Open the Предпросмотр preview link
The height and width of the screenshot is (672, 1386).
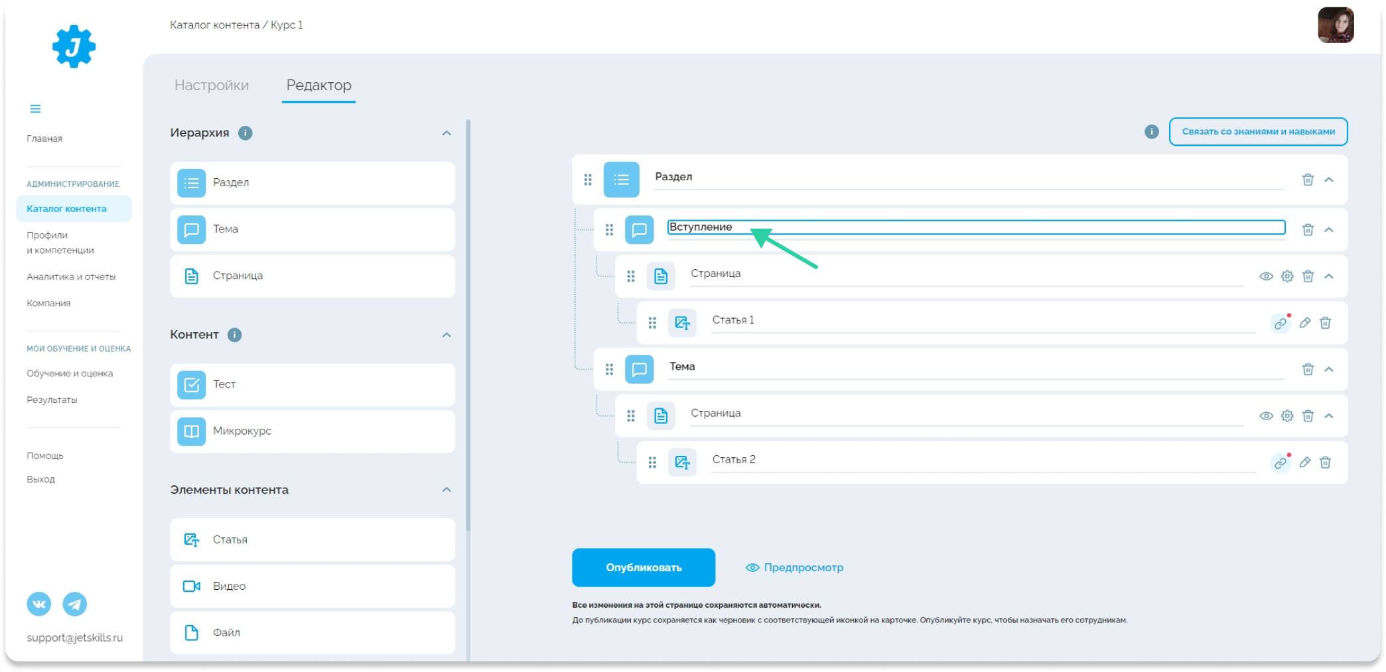794,568
